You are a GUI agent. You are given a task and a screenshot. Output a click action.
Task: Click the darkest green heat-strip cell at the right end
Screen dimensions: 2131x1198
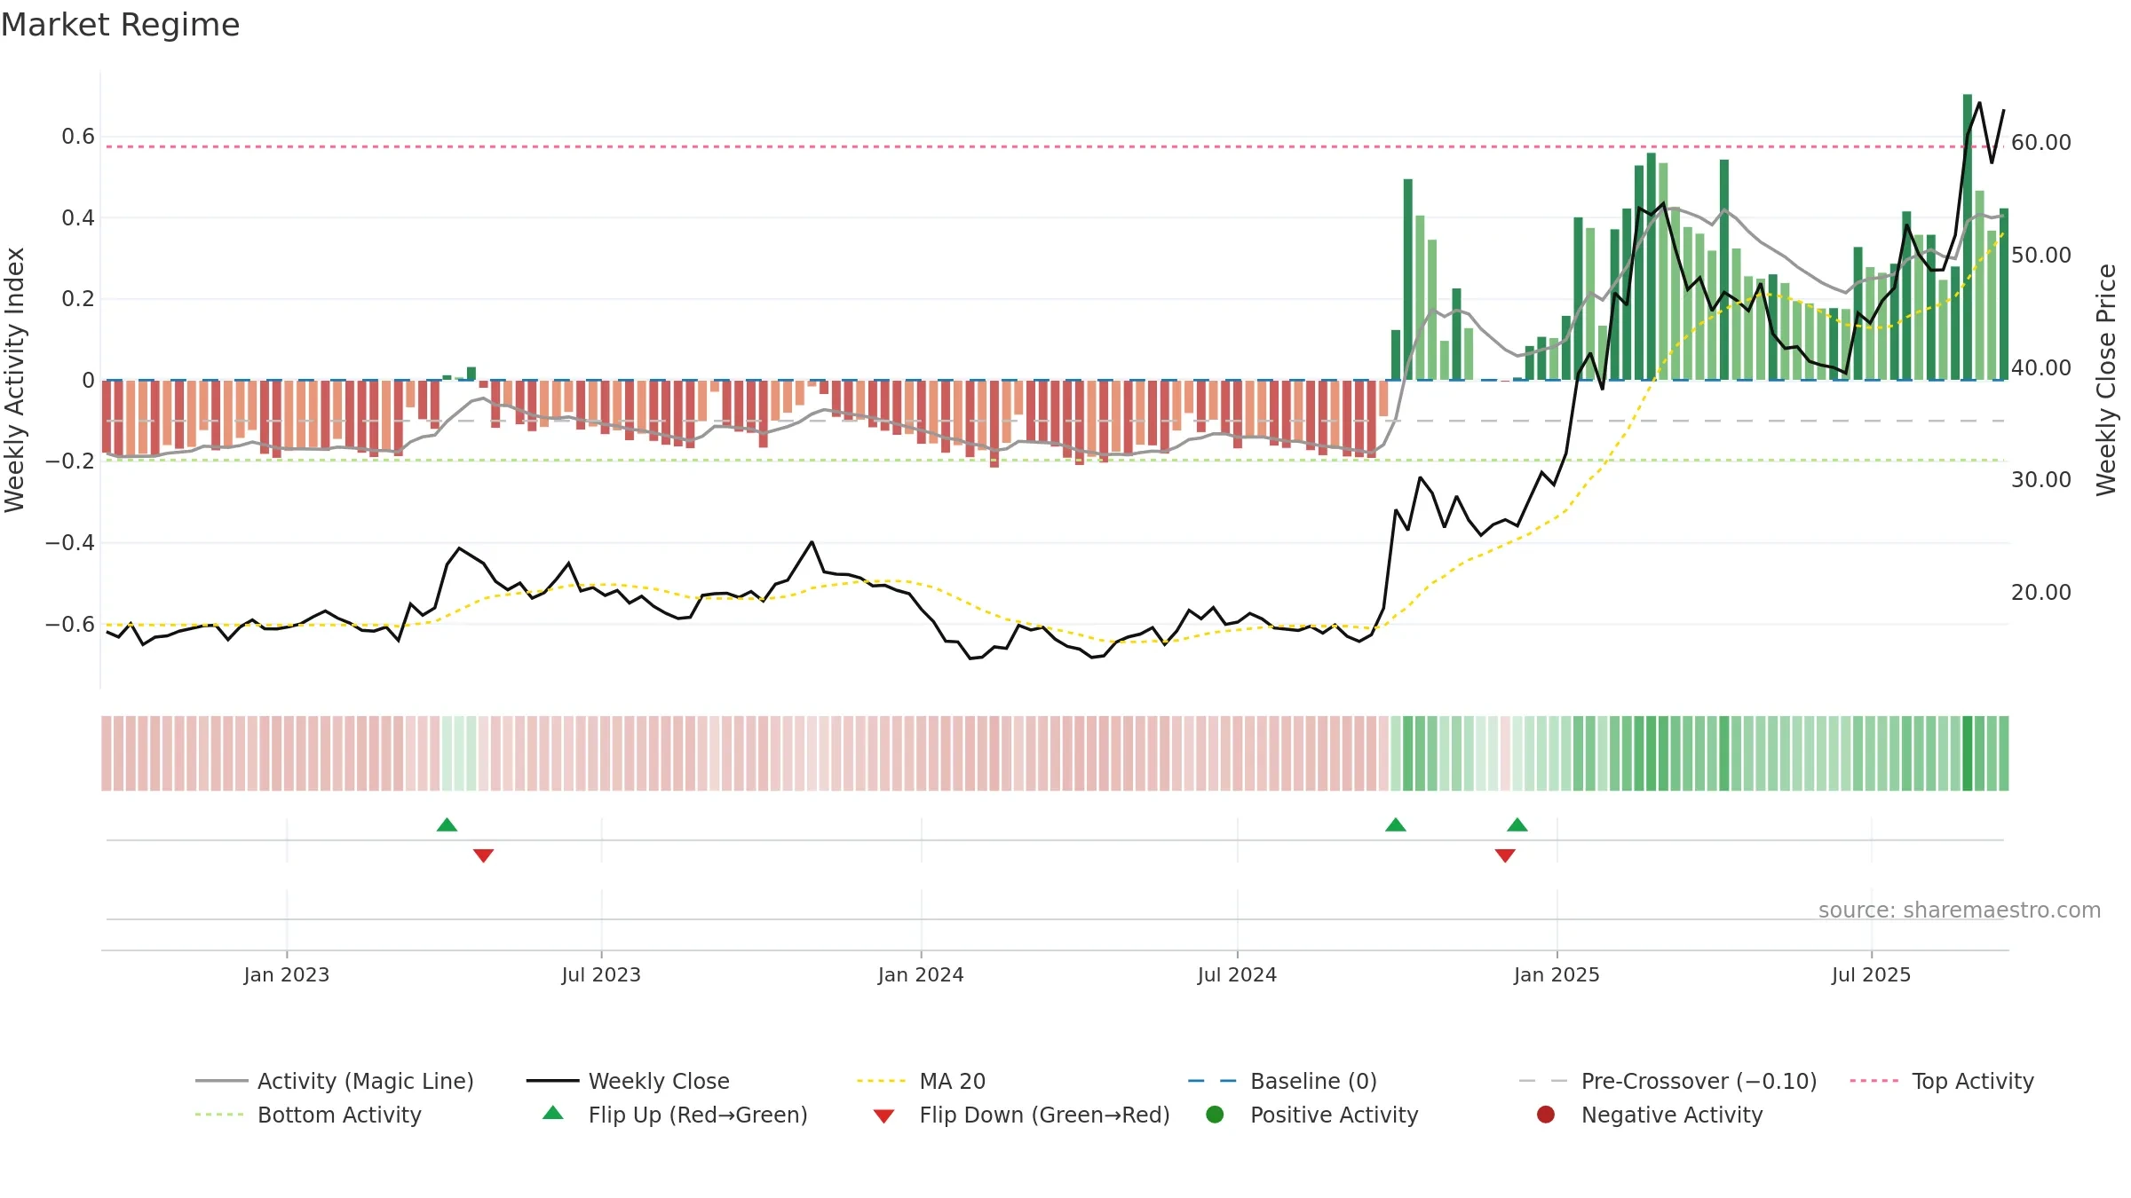(1968, 753)
